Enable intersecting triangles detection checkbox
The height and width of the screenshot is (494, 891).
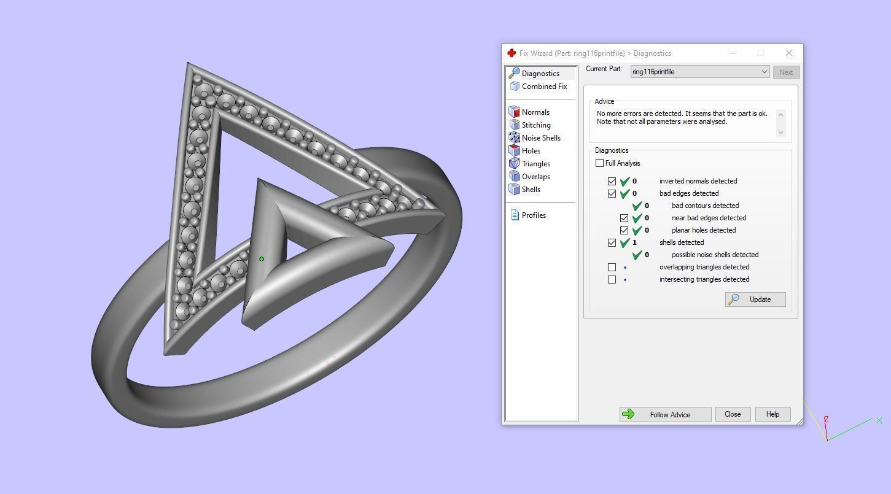coord(612,280)
